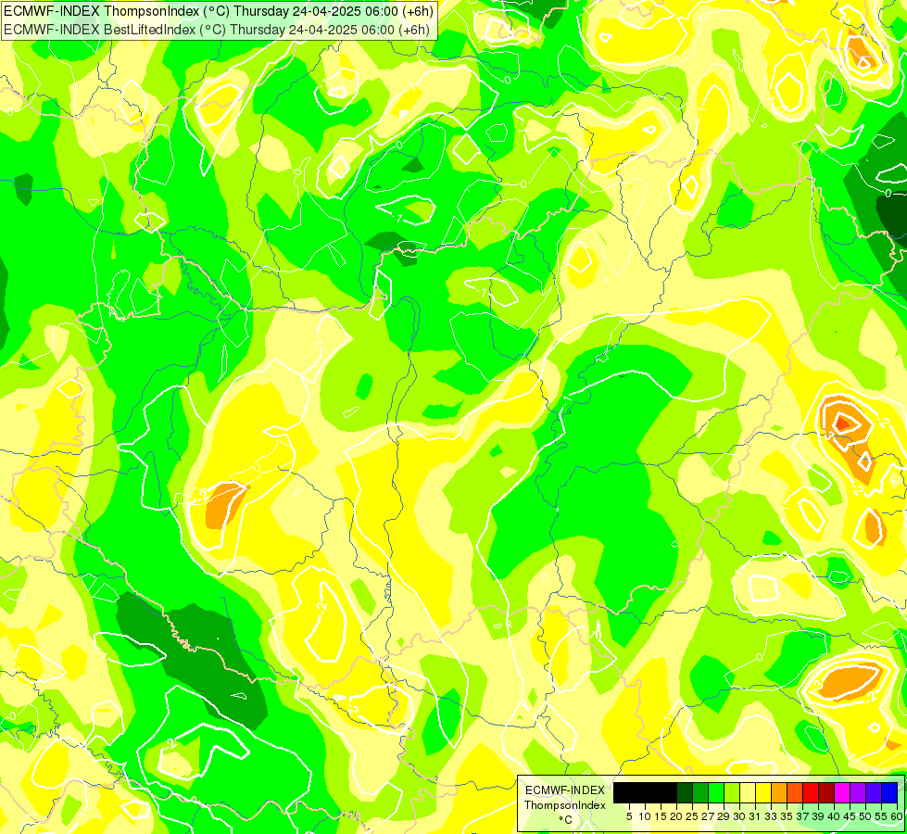The width and height of the screenshot is (907, 834).
Task: Click the legend tick label '30'
Action: click(739, 816)
